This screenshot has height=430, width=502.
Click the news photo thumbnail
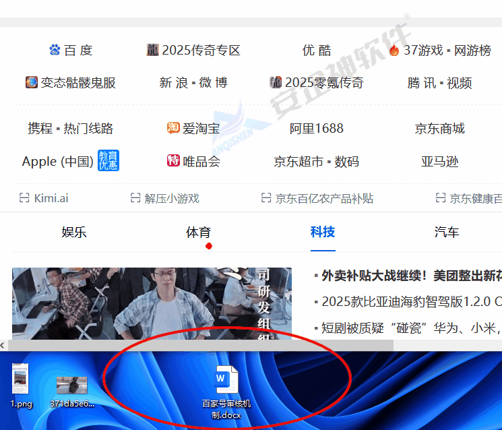pyautogui.click(x=152, y=303)
